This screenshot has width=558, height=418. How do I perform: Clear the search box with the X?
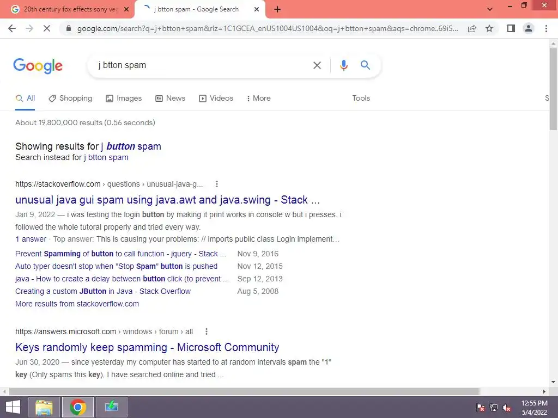click(x=317, y=65)
